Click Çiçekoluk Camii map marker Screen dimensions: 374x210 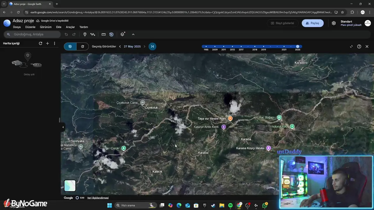(x=143, y=103)
